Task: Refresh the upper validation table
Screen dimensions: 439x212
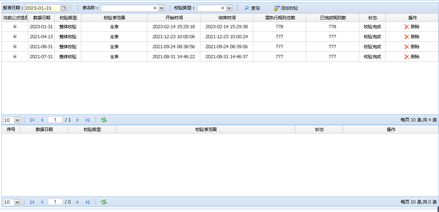Action: point(104,120)
